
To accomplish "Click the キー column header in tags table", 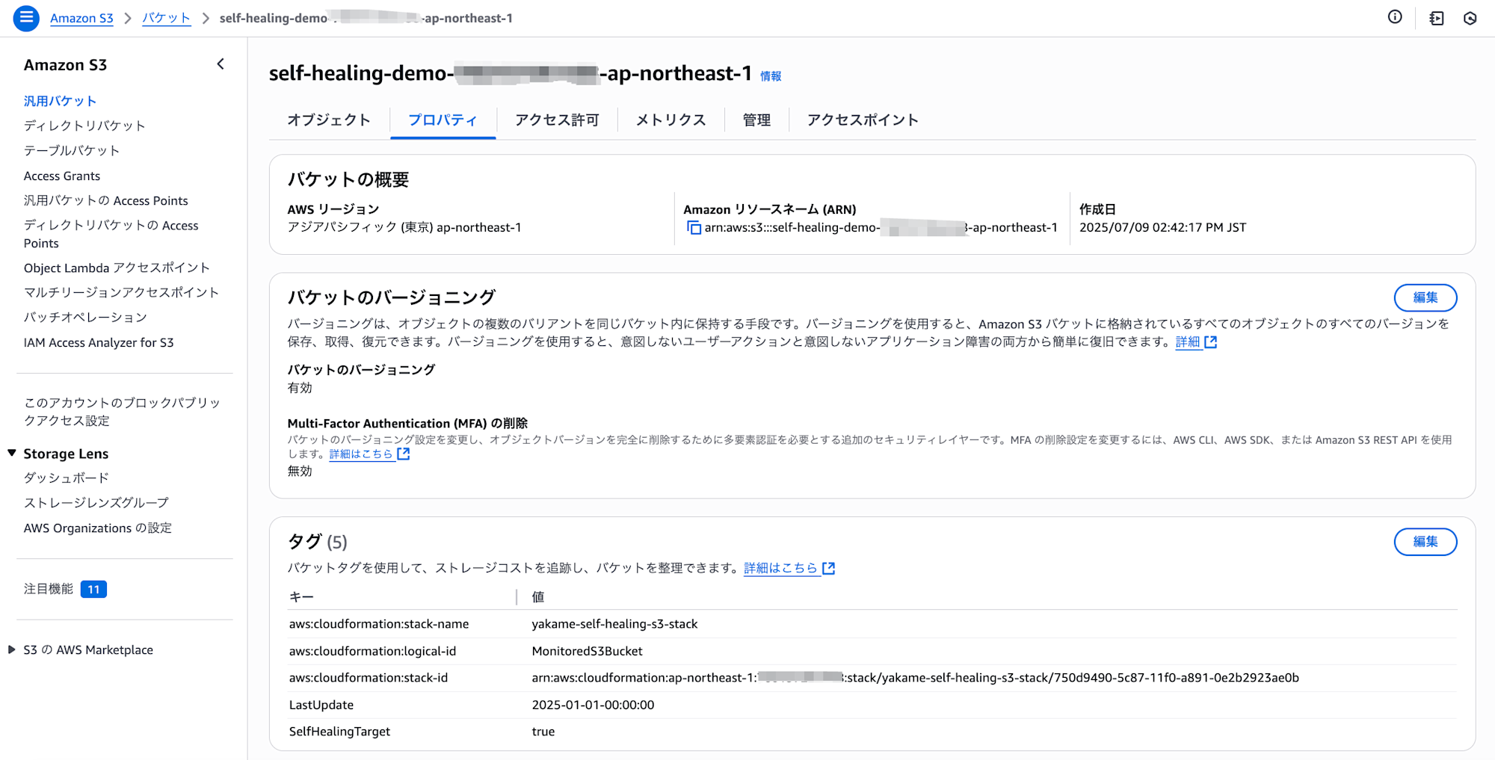I will [x=301, y=597].
